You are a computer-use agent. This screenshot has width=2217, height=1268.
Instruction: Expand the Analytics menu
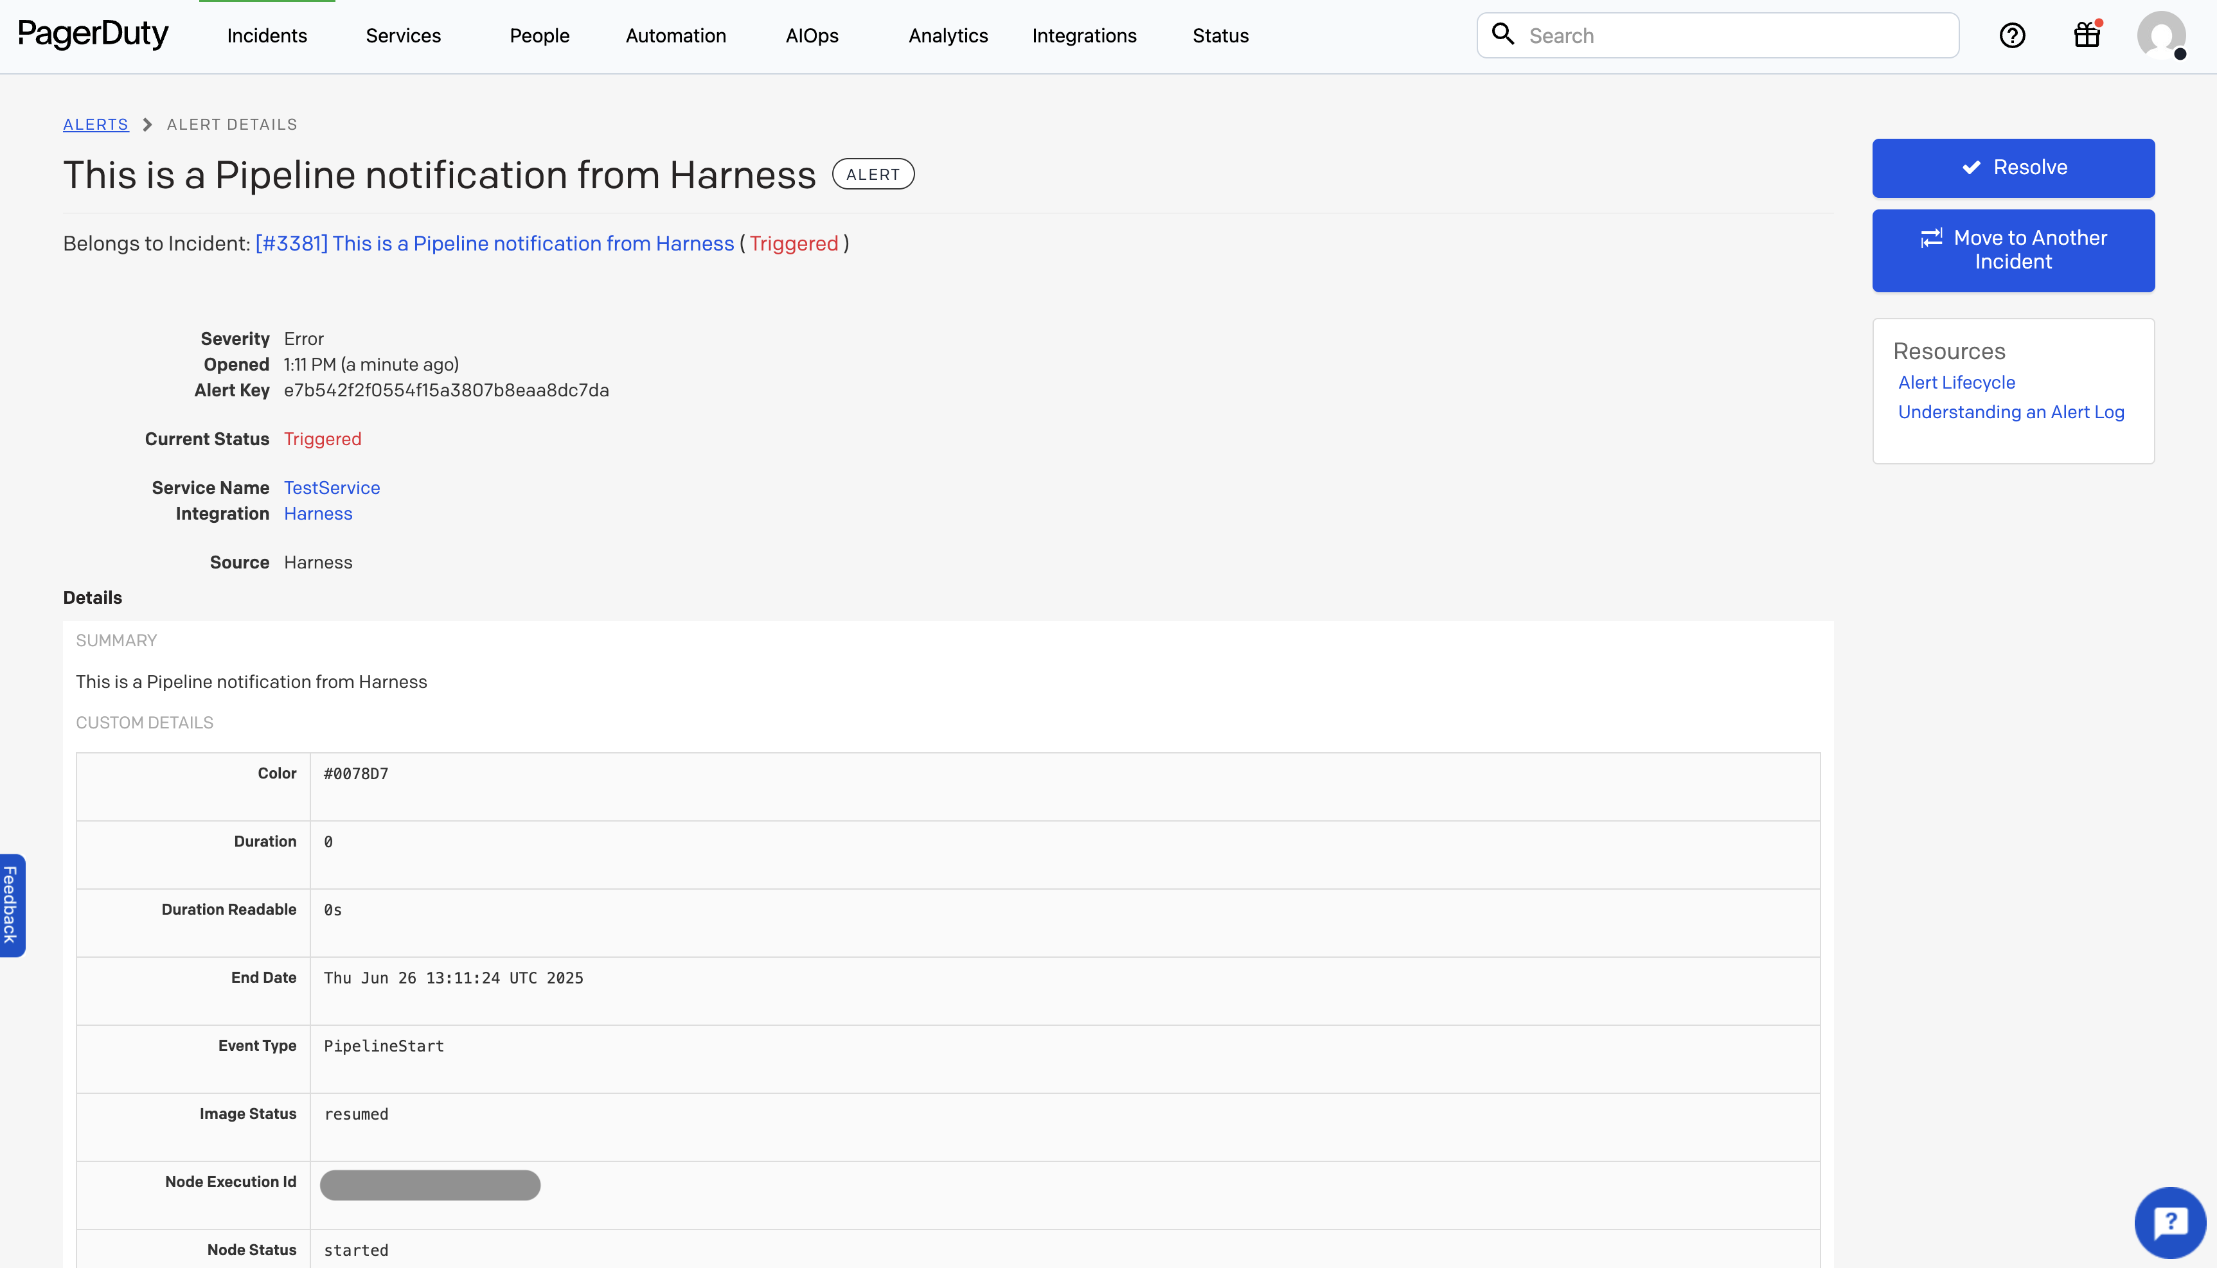click(x=948, y=36)
